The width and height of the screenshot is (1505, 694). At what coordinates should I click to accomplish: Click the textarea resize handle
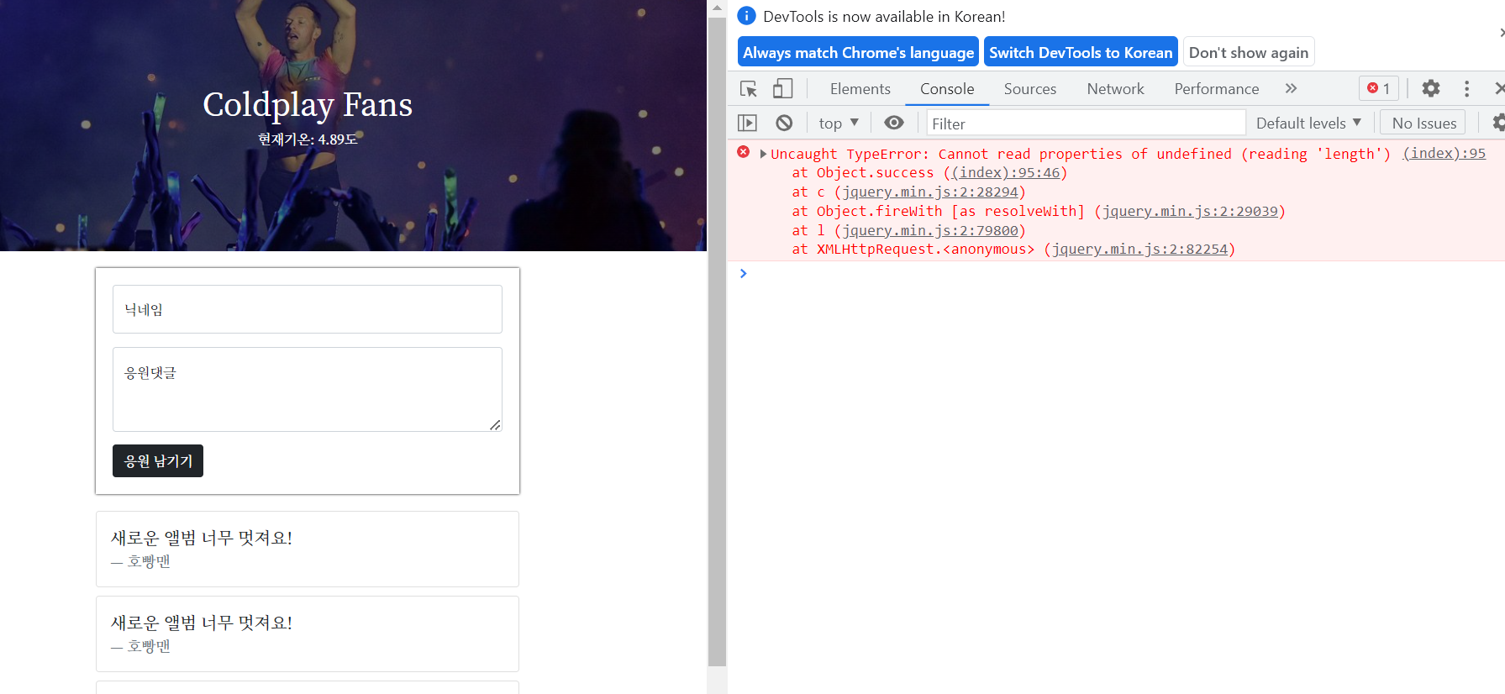tap(496, 425)
